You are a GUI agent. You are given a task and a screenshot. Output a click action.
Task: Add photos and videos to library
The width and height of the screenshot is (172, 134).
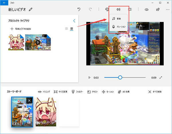coord(21,29)
